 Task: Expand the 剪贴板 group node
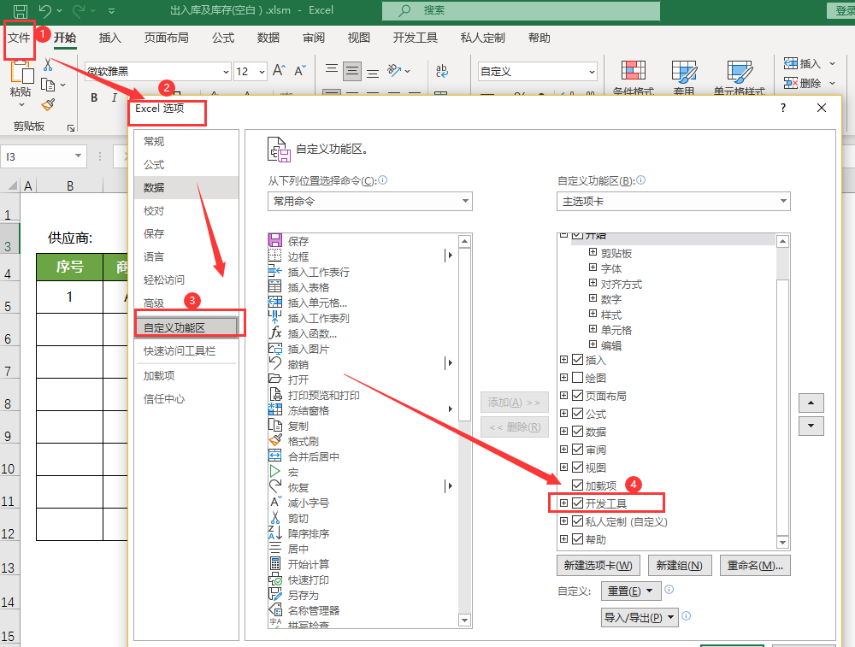[593, 252]
